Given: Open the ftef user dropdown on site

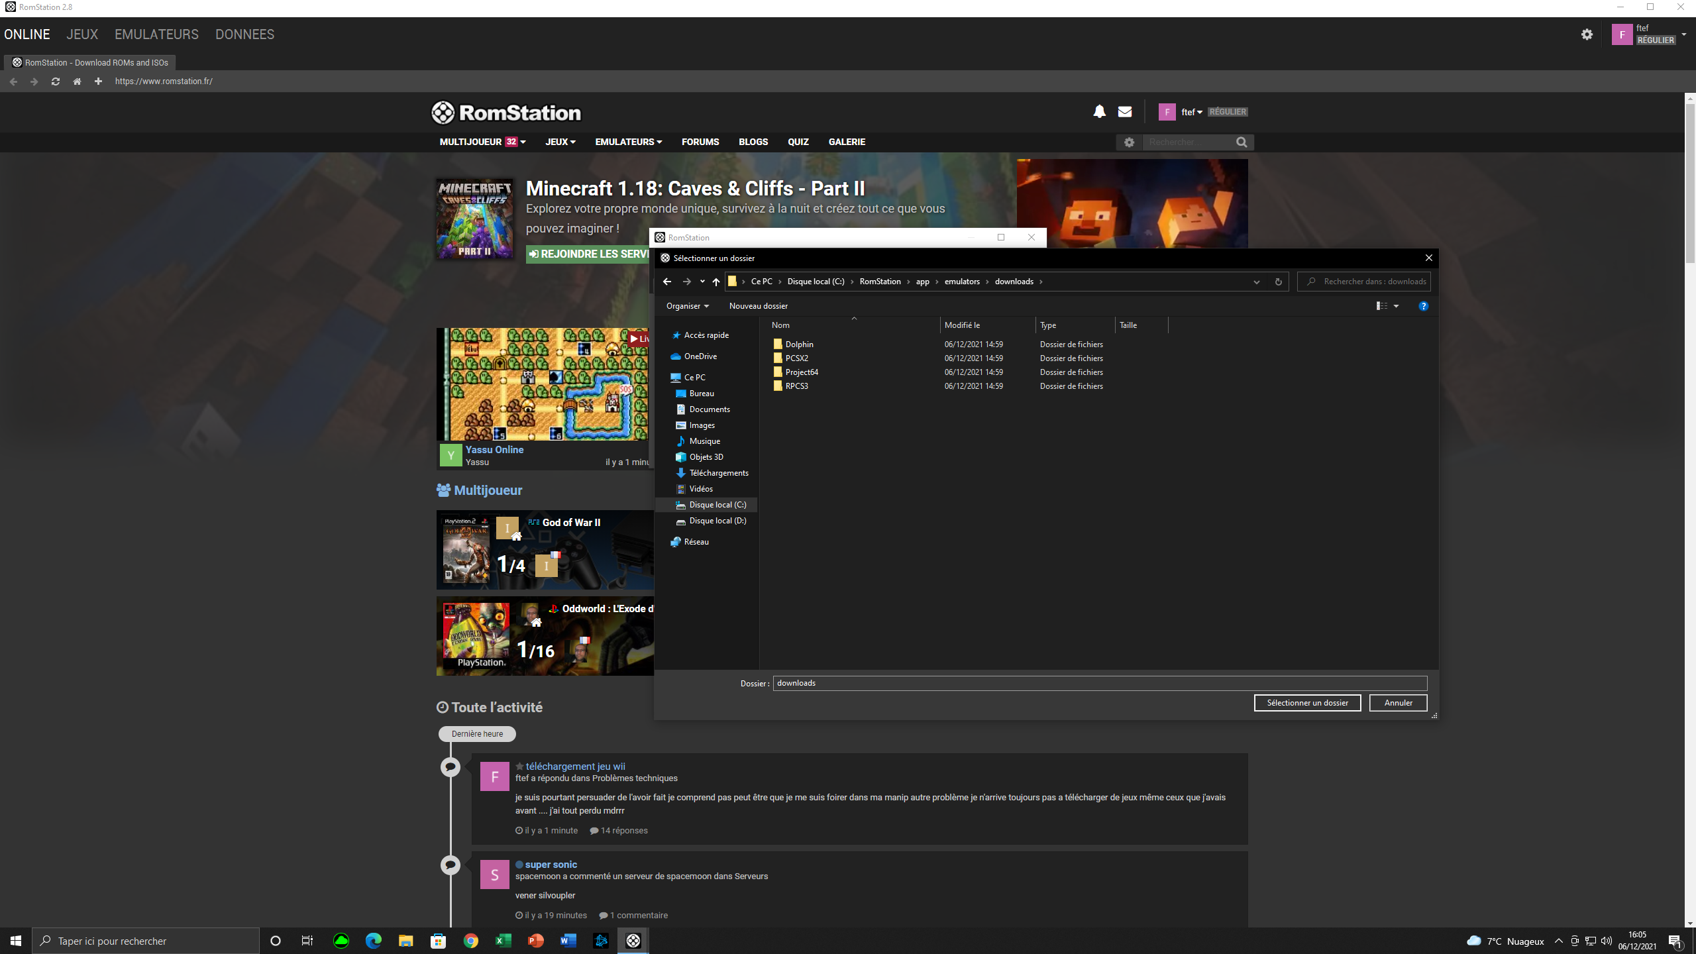Looking at the screenshot, I should (1192, 112).
